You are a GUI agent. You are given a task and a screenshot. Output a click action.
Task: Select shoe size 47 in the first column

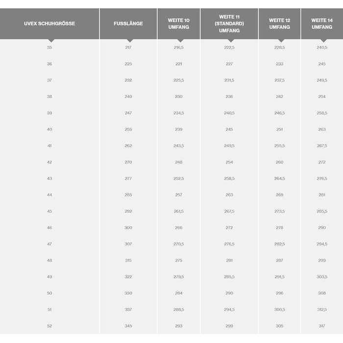49,244
